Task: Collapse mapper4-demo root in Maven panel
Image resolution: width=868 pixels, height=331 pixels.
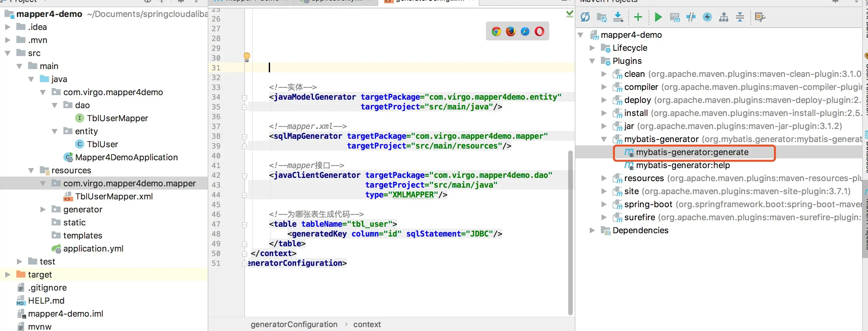Action: [580, 35]
